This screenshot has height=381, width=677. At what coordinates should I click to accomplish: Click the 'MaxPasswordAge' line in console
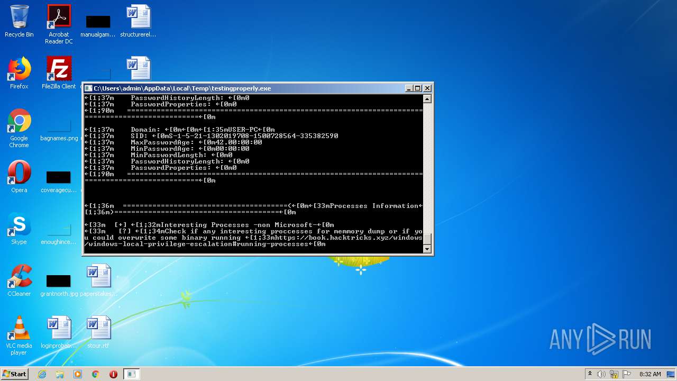point(173,142)
